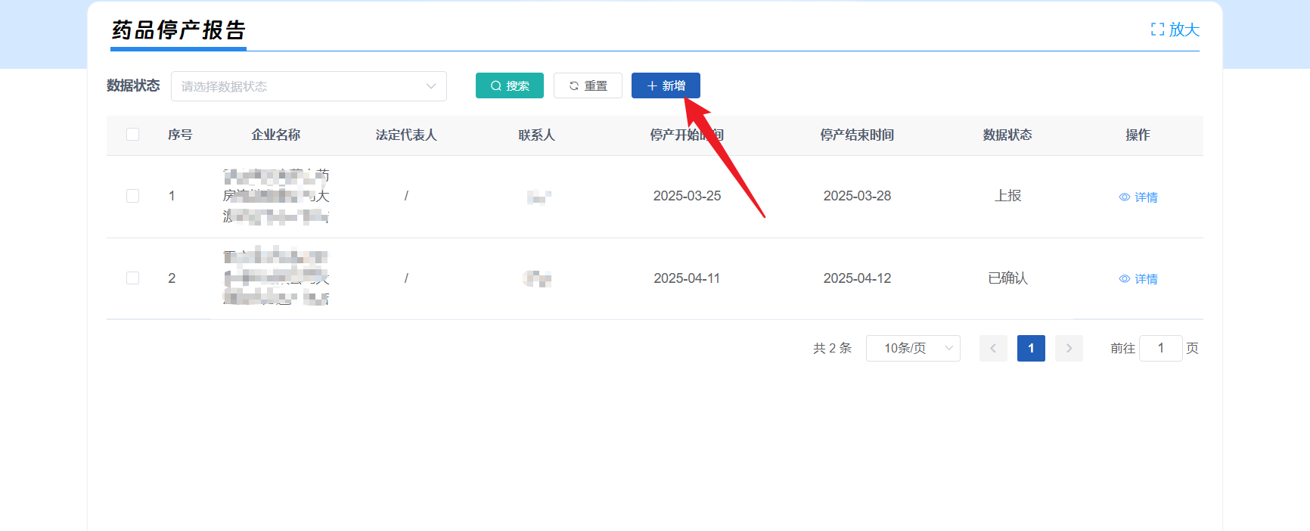Image resolution: width=1310 pixels, height=531 pixels.
Task: View 详情 for the 2025-04-11 row
Action: [1138, 278]
